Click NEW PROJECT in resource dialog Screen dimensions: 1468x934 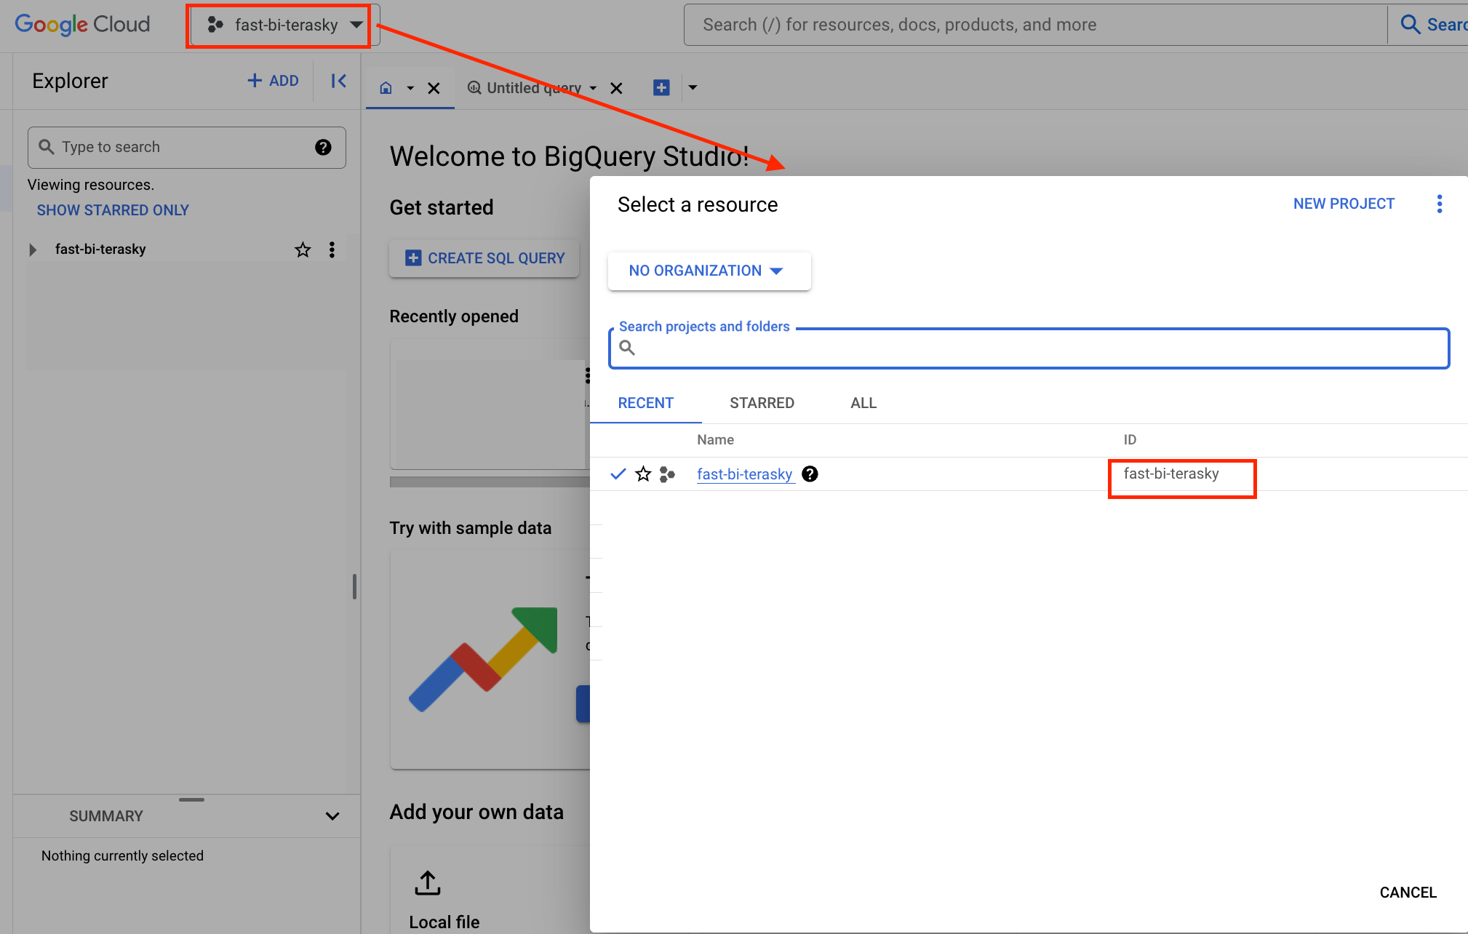coord(1344,204)
